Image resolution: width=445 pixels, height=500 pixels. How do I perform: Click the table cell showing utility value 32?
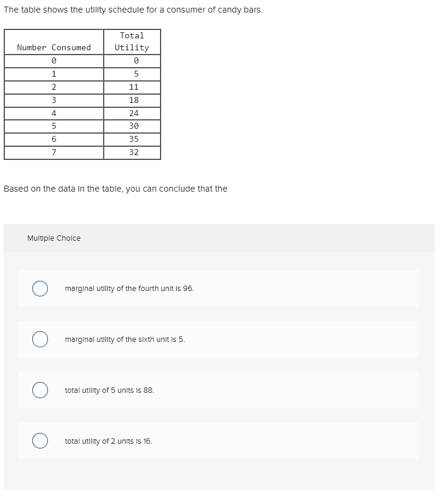point(132,152)
